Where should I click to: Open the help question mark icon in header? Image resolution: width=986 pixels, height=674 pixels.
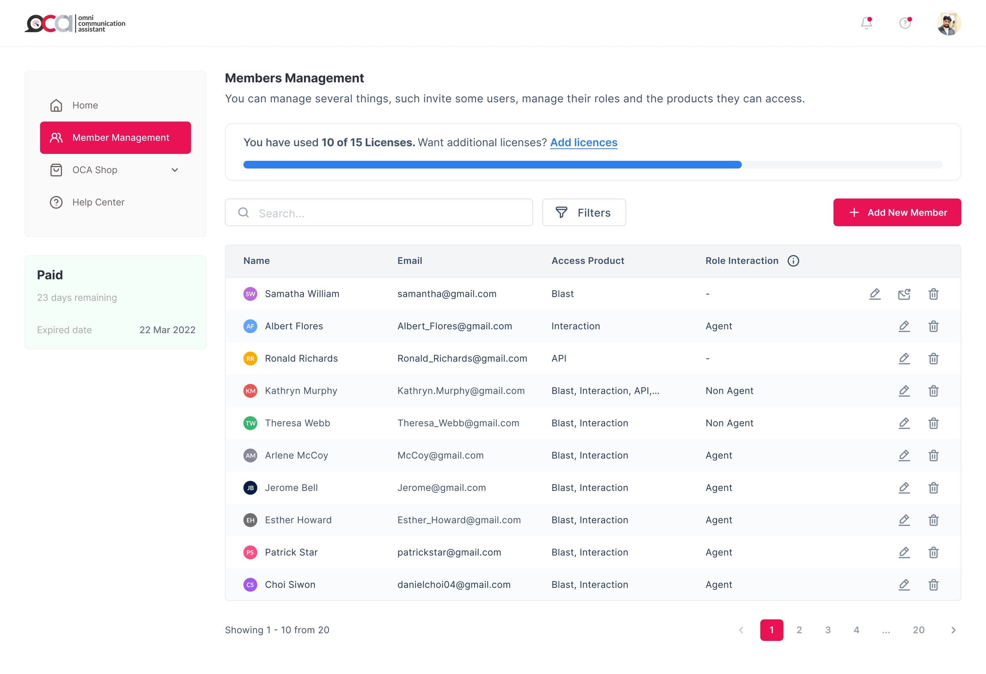click(905, 23)
